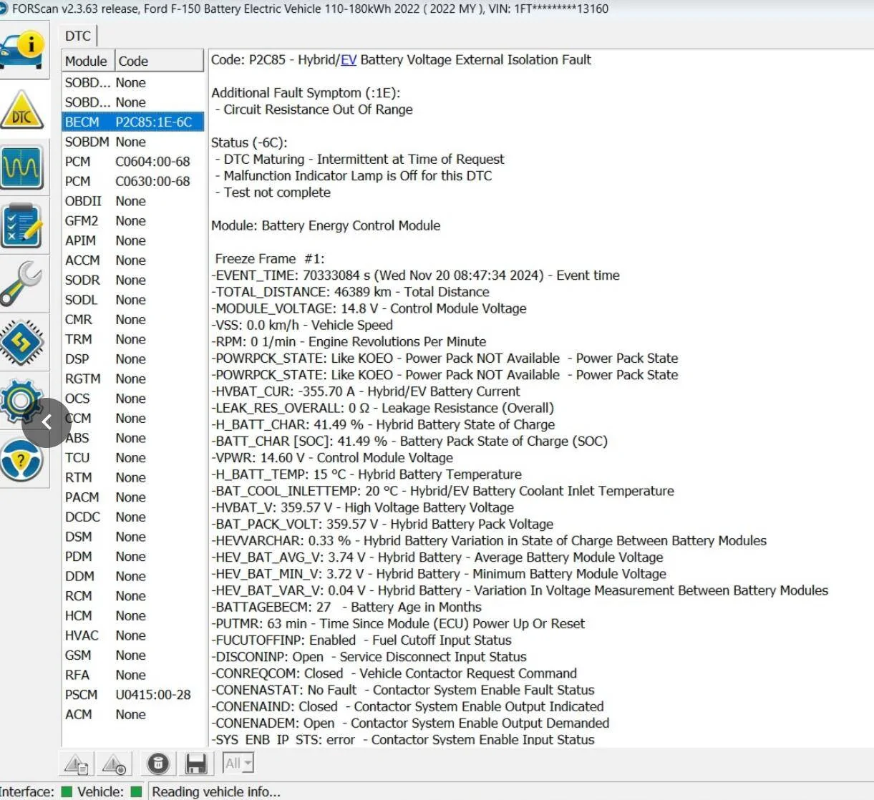Open the gear settings sidebar icon

(22, 401)
